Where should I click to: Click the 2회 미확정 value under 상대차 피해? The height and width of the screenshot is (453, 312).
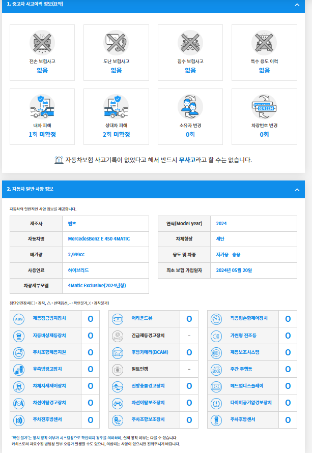[116, 134]
